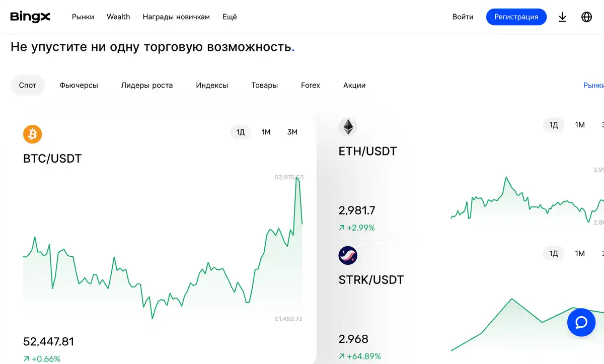Select 1М range on ETH chart
This screenshot has height=364, width=604.
tap(580, 125)
